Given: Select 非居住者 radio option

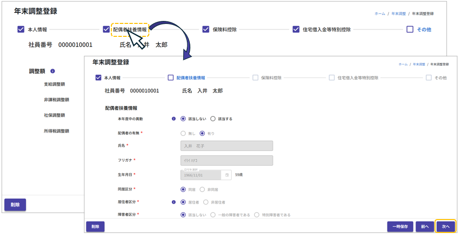Looking at the screenshot, I should 206,202.
